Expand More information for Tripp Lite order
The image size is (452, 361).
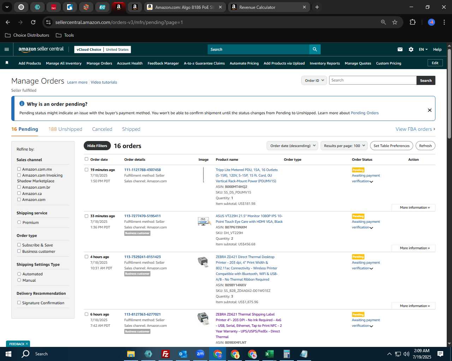click(414, 208)
